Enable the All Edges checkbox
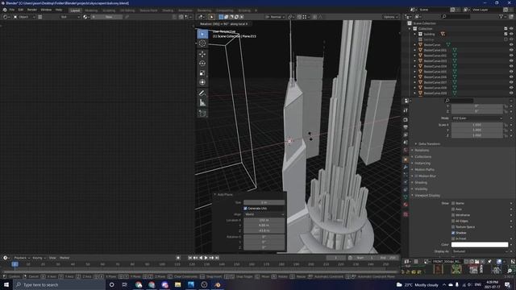516x290 pixels. [453, 221]
